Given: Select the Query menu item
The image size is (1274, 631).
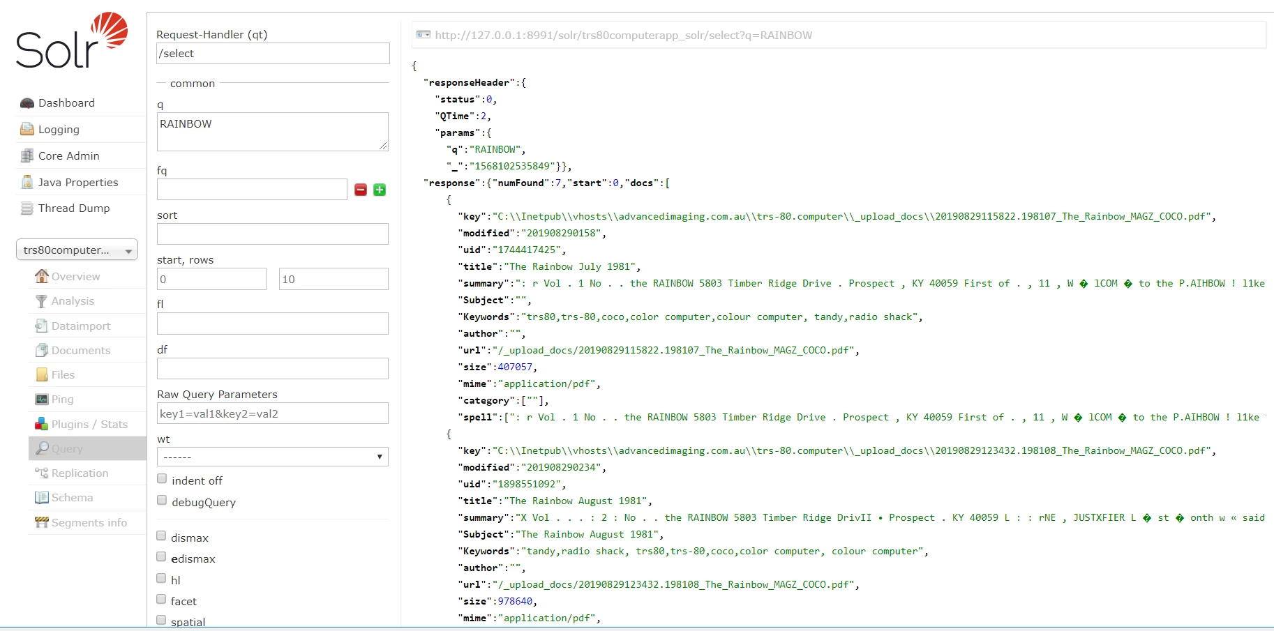Looking at the screenshot, I should click(87, 448).
